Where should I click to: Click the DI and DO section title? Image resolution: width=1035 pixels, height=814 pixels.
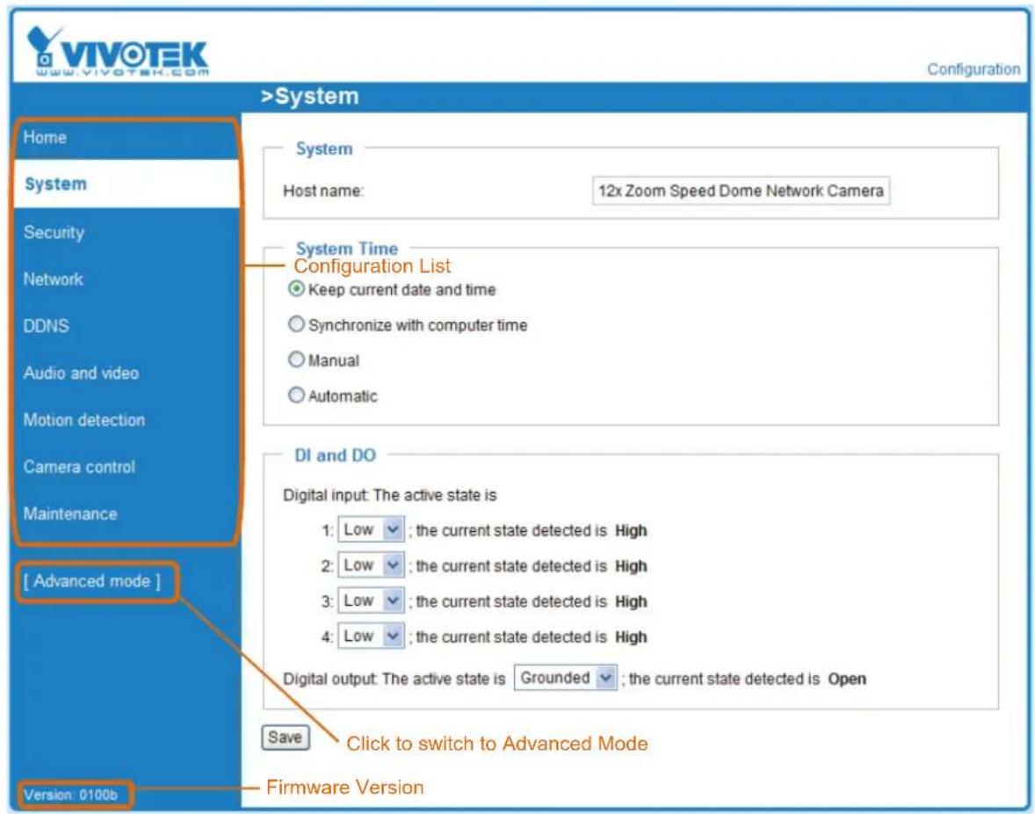tap(335, 455)
